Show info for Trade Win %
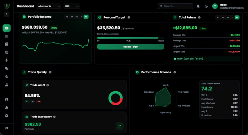This screenshot has height=135, width=248. [48, 85]
